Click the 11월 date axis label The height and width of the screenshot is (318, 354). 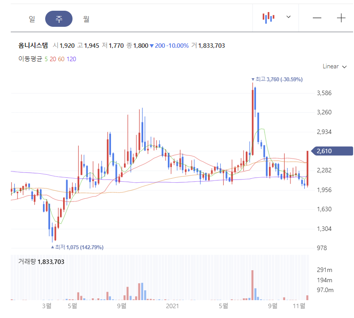[299, 306]
